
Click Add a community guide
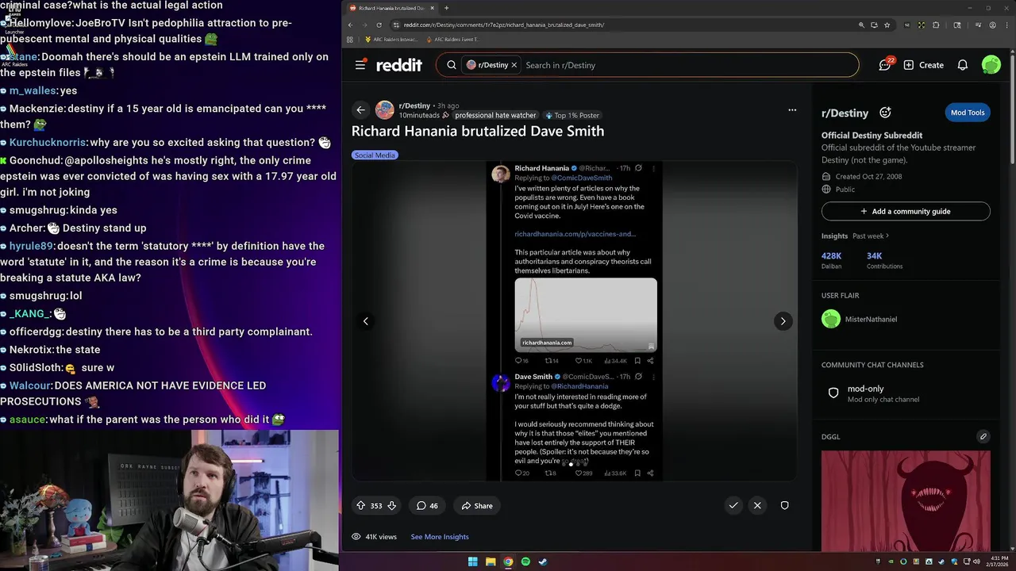[906, 211]
